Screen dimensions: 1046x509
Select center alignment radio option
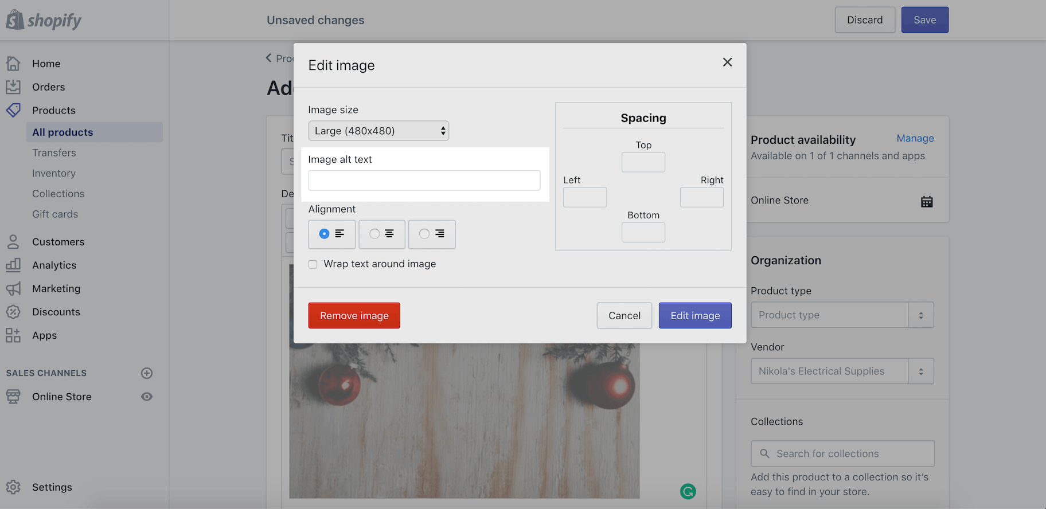pyautogui.click(x=374, y=234)
